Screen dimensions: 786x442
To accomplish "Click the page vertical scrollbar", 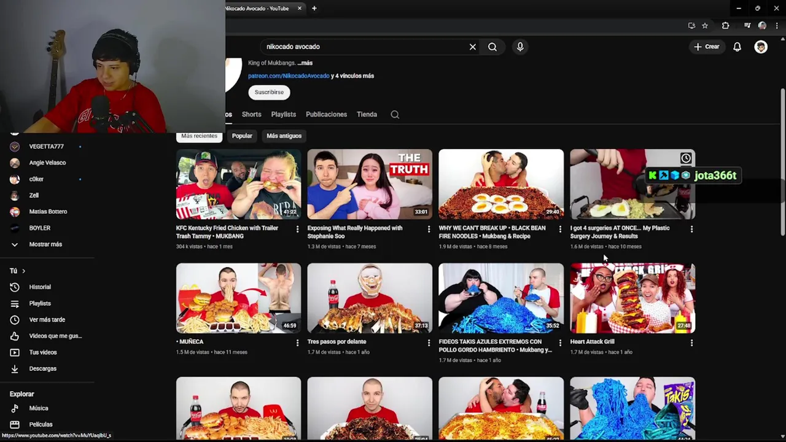I will (x=782, y=163).
